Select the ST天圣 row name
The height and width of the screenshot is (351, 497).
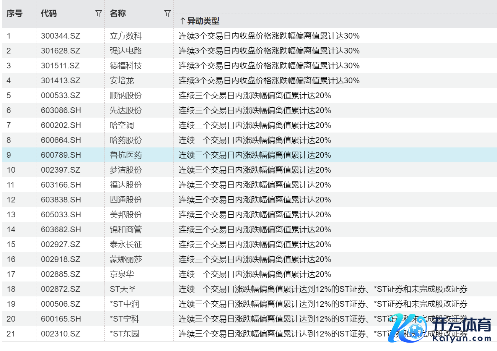coord(123,289)
